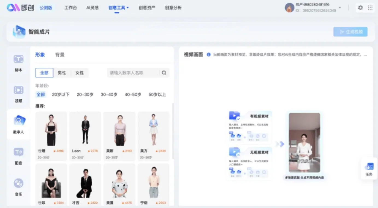Select the 男性 gender filter
The image size is (378, 208).
(62, 73)
